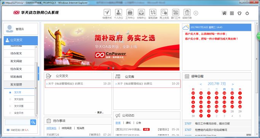This screenshot has width=260, height=138.
Task: Click the green floating button at right edge
Action: click(258, 36)
